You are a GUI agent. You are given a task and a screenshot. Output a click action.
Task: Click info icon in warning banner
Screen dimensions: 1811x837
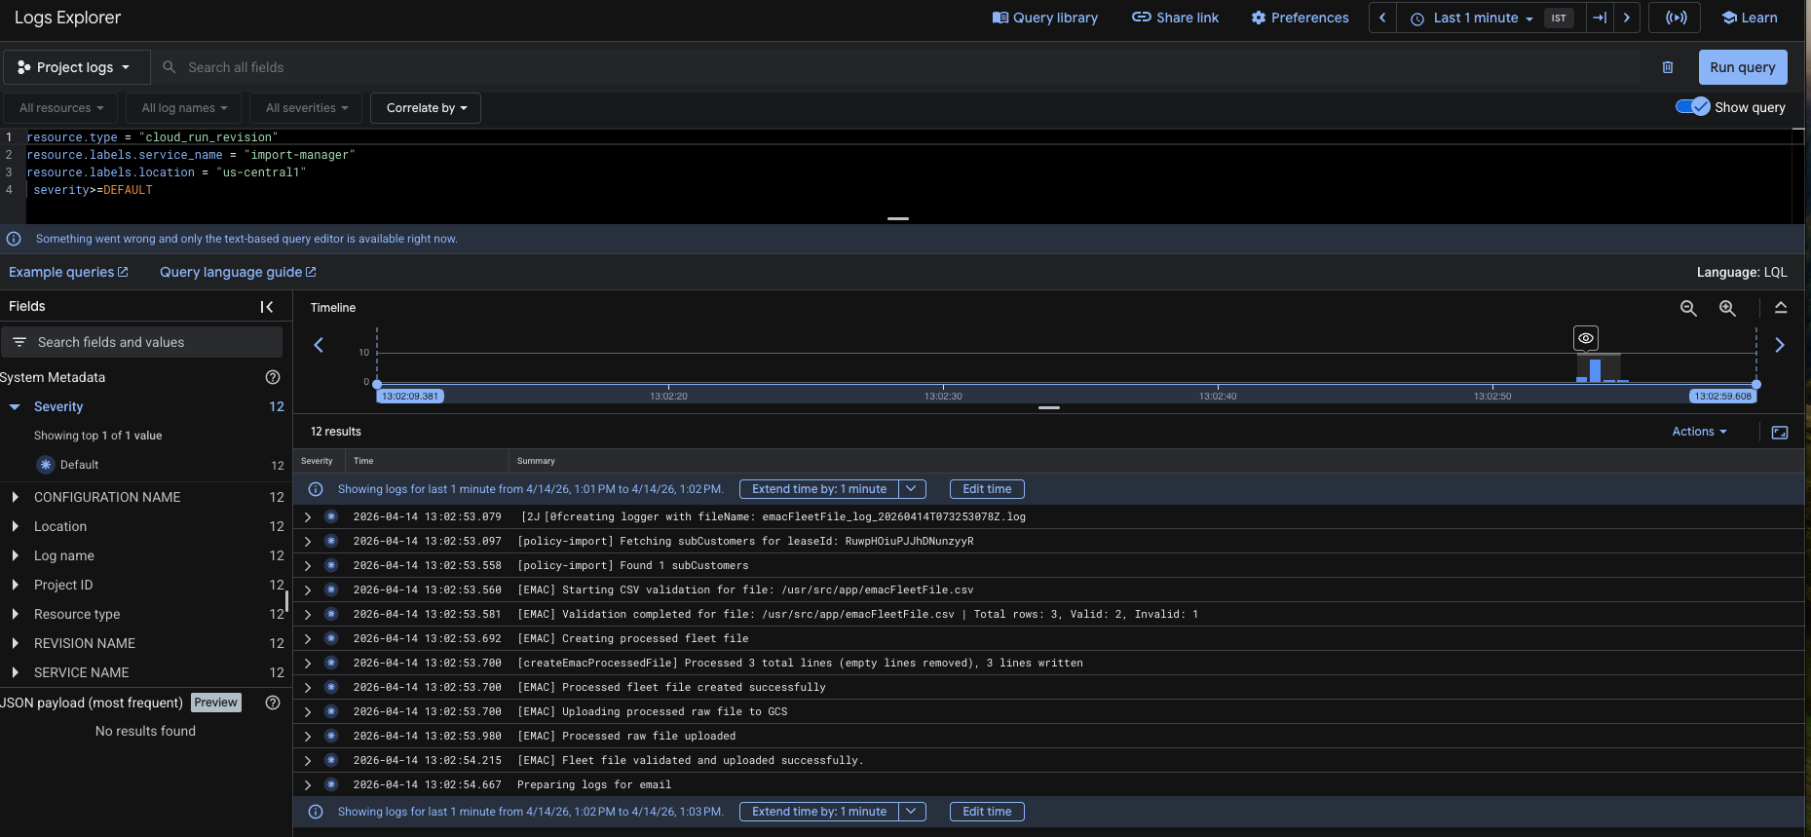[14, 239]
